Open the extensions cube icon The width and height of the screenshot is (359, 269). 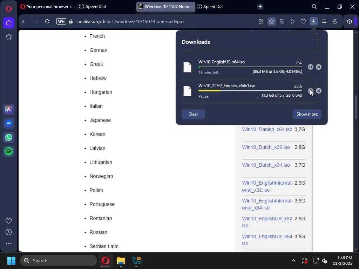pos(350,21)
